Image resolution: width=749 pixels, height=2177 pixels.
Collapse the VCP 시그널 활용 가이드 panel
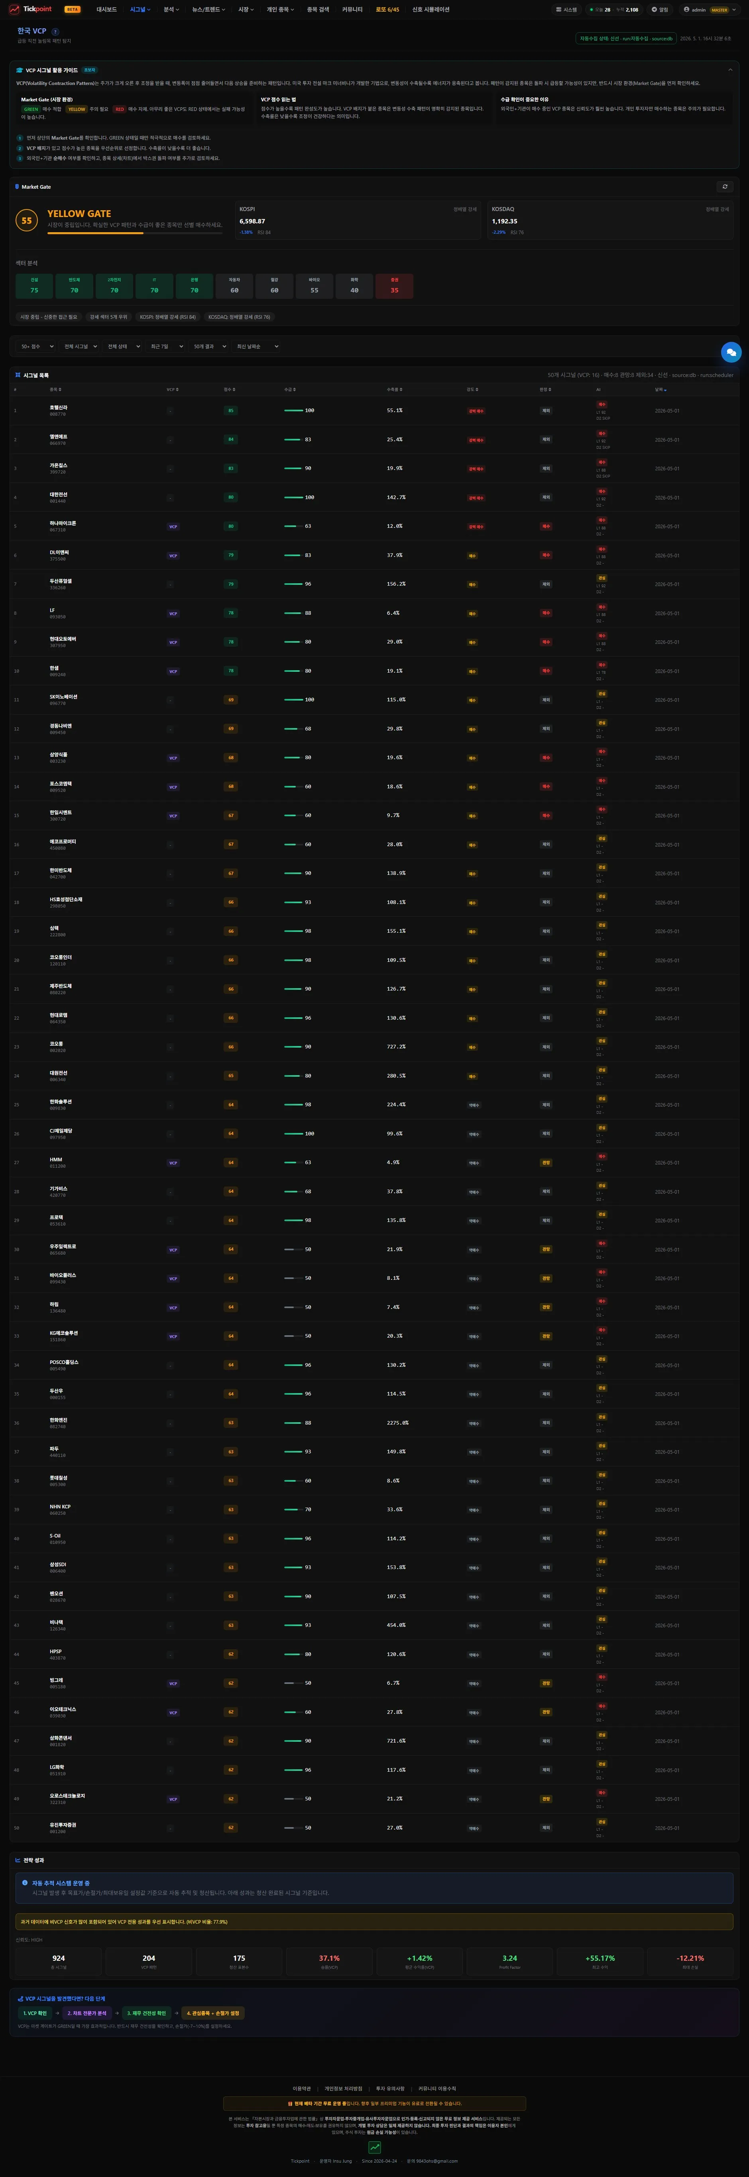(730, 70)
